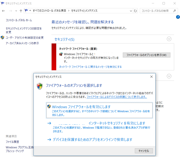The width and height of the screenshot is (180, 157).
Task: Click the window title flag icon
Action: point(3,3)
